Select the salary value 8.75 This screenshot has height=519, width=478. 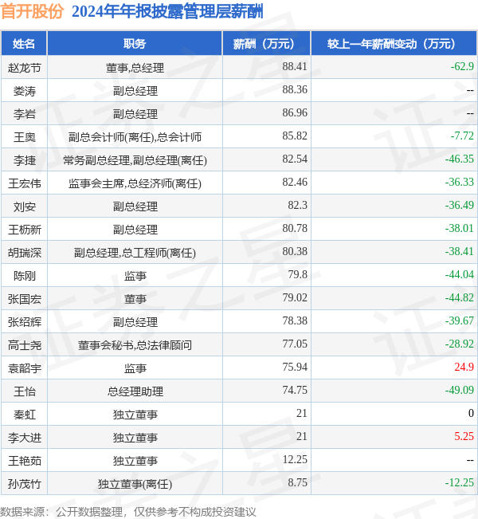297,482
